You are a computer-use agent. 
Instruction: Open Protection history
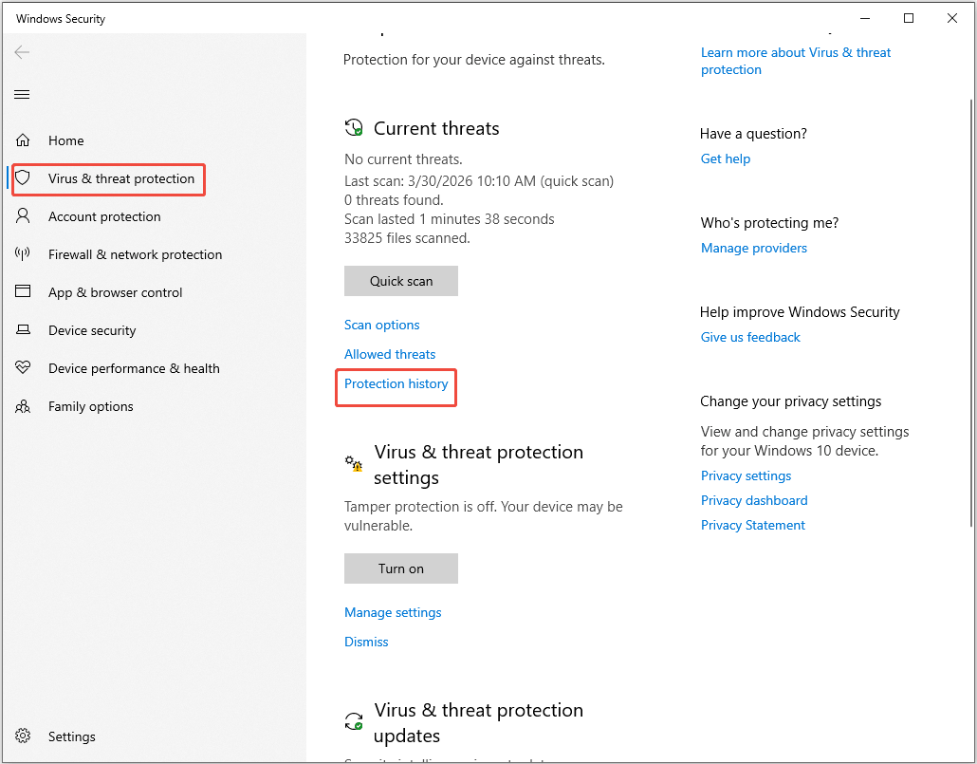(x=396, y=383)
